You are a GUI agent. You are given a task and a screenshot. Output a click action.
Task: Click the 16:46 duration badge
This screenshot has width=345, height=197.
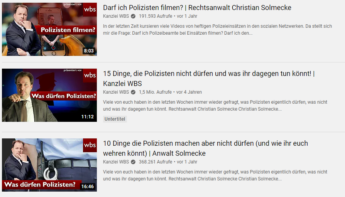(88, 187)
